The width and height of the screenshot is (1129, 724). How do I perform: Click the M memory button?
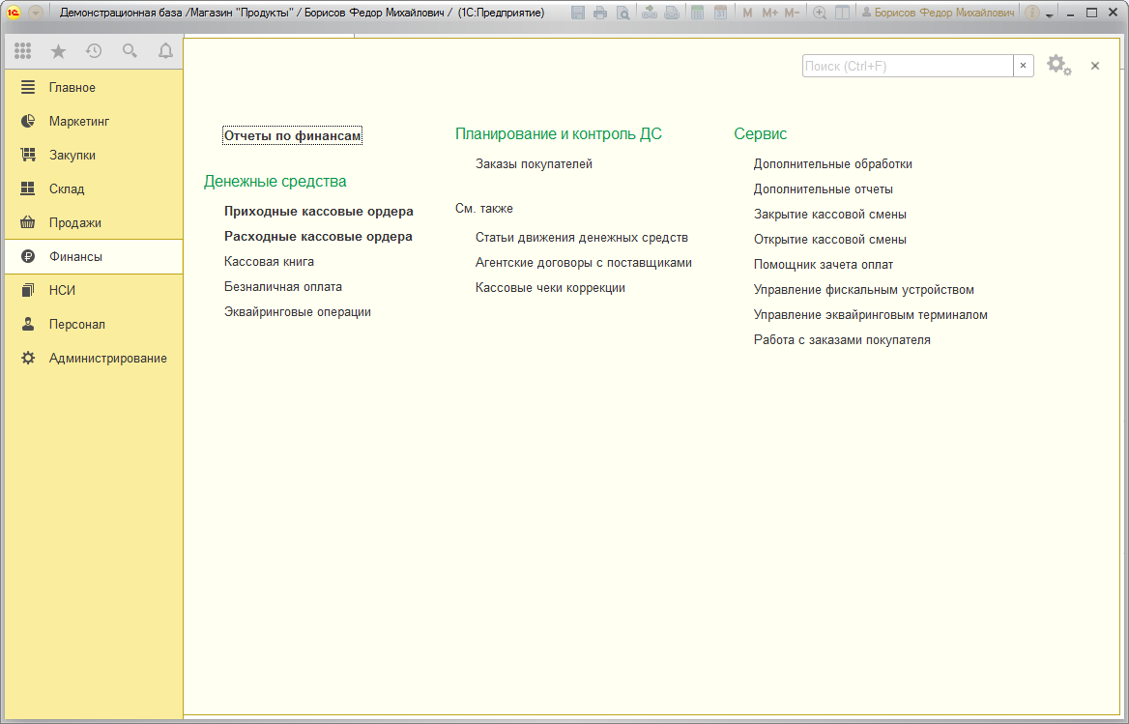[747, 13]
